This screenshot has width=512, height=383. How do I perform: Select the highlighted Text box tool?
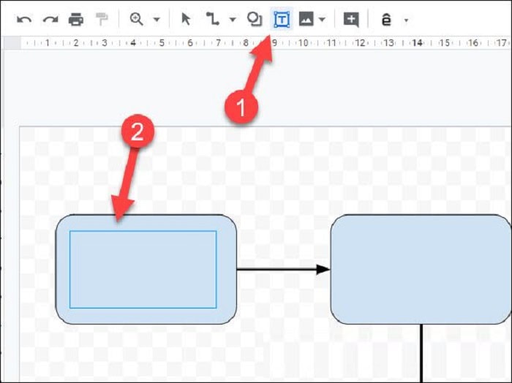282,20
